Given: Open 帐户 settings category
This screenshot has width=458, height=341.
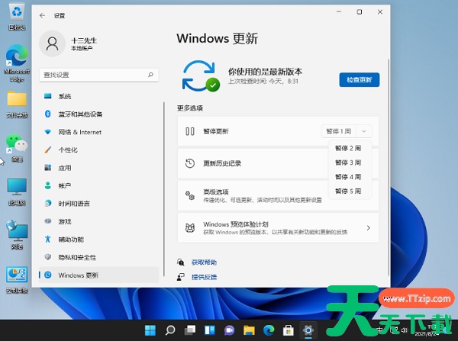Looking at the screenshot, I should point(98,185).
